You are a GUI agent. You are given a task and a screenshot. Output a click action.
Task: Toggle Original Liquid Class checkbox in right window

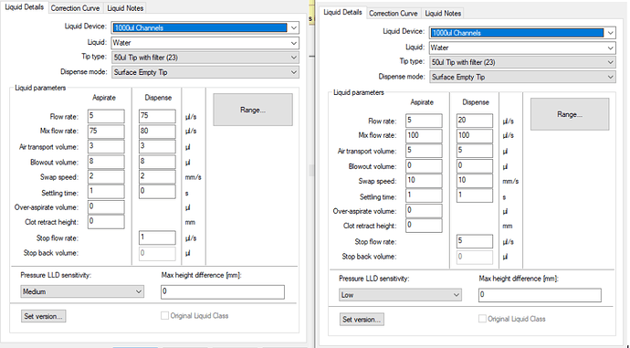[x=482, y=319]
